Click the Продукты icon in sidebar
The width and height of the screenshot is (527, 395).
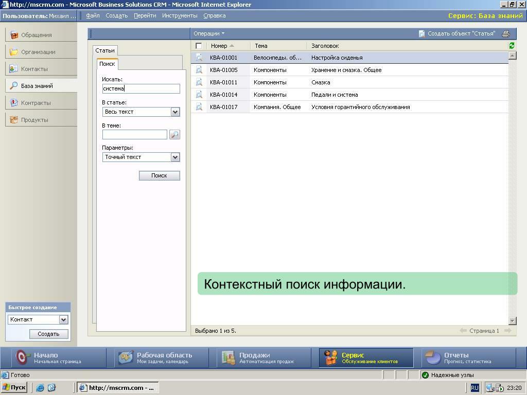(x=14, y=119)
